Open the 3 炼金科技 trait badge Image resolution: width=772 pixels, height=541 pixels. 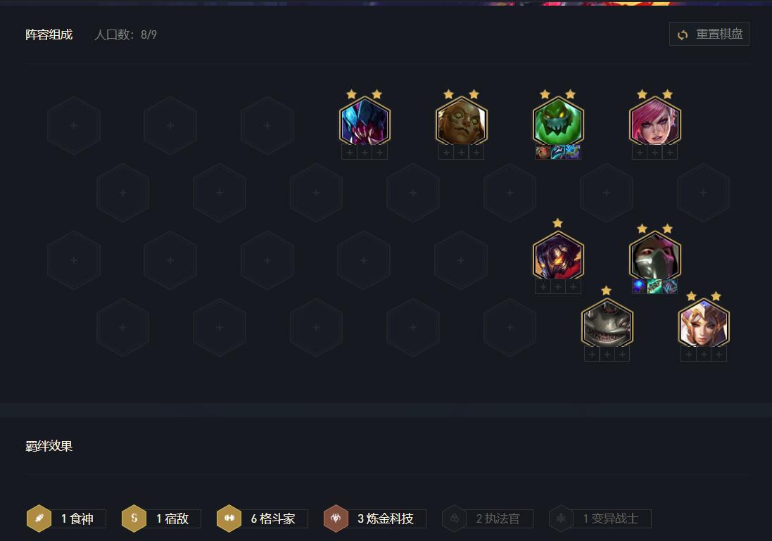pos(374,518)
